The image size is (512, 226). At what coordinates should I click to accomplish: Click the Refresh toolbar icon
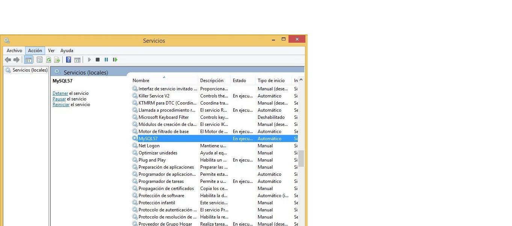coord(48,60)
